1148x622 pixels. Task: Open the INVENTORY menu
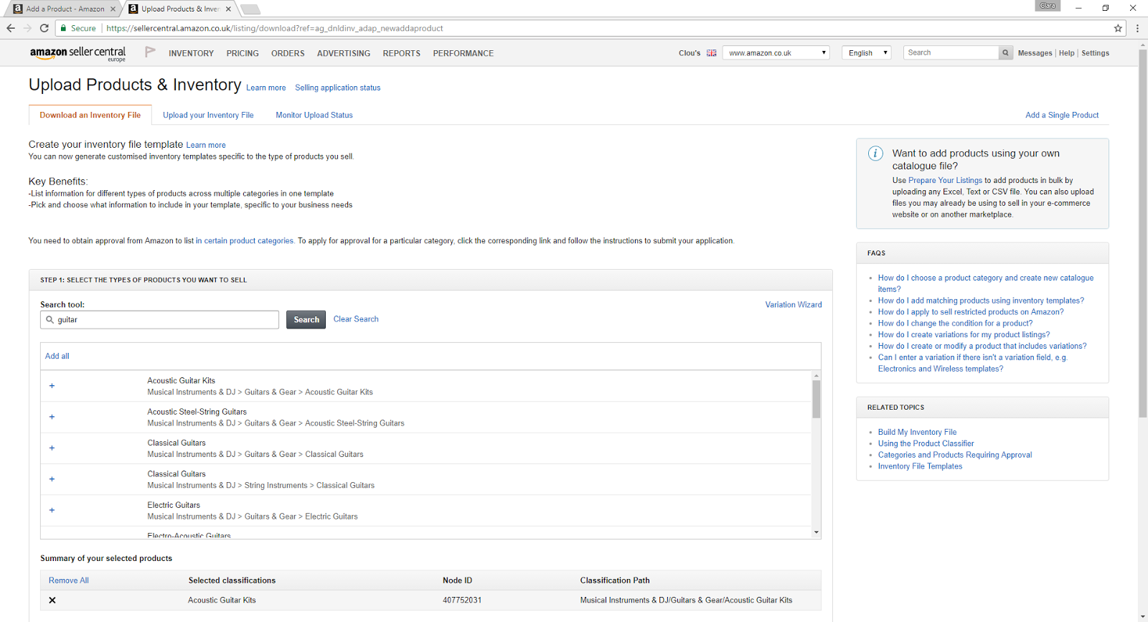click(x=191, y=54)
